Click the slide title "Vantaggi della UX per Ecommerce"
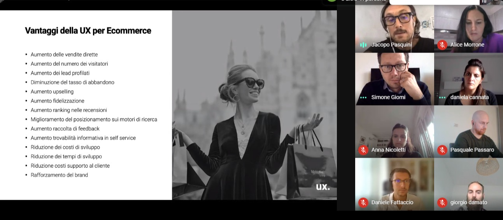The height and width of the screenshot is (220, 503). tap(88, 31)
